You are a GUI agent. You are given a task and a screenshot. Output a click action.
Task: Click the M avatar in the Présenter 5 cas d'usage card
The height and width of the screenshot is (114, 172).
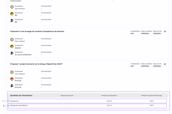pos(12,40)
